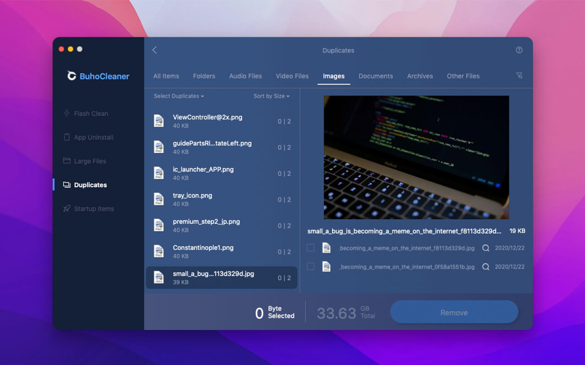Go to Large Files in the sidebar
The width and height of the screenshot is (585, 365).
(90, 161)
